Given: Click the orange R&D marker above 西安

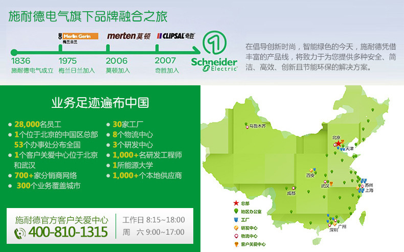Looking at the screenshot, I should click(311, 170).
